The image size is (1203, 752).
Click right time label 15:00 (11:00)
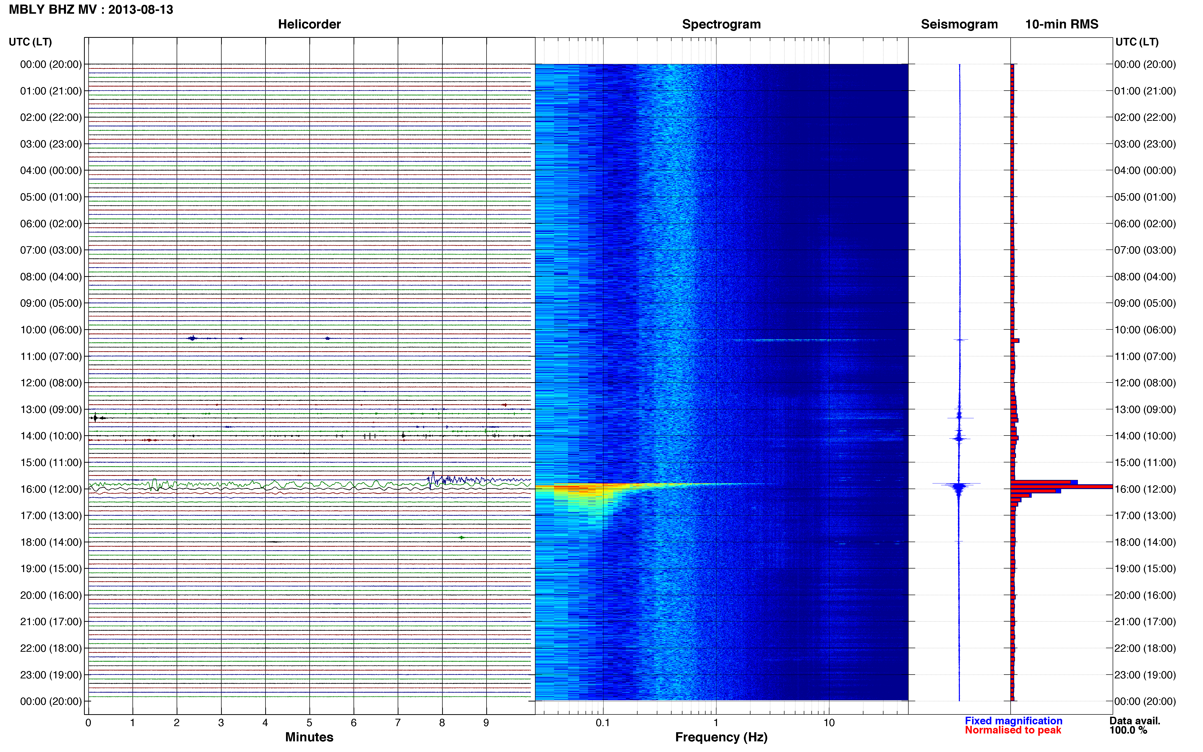click(1145, 462)
